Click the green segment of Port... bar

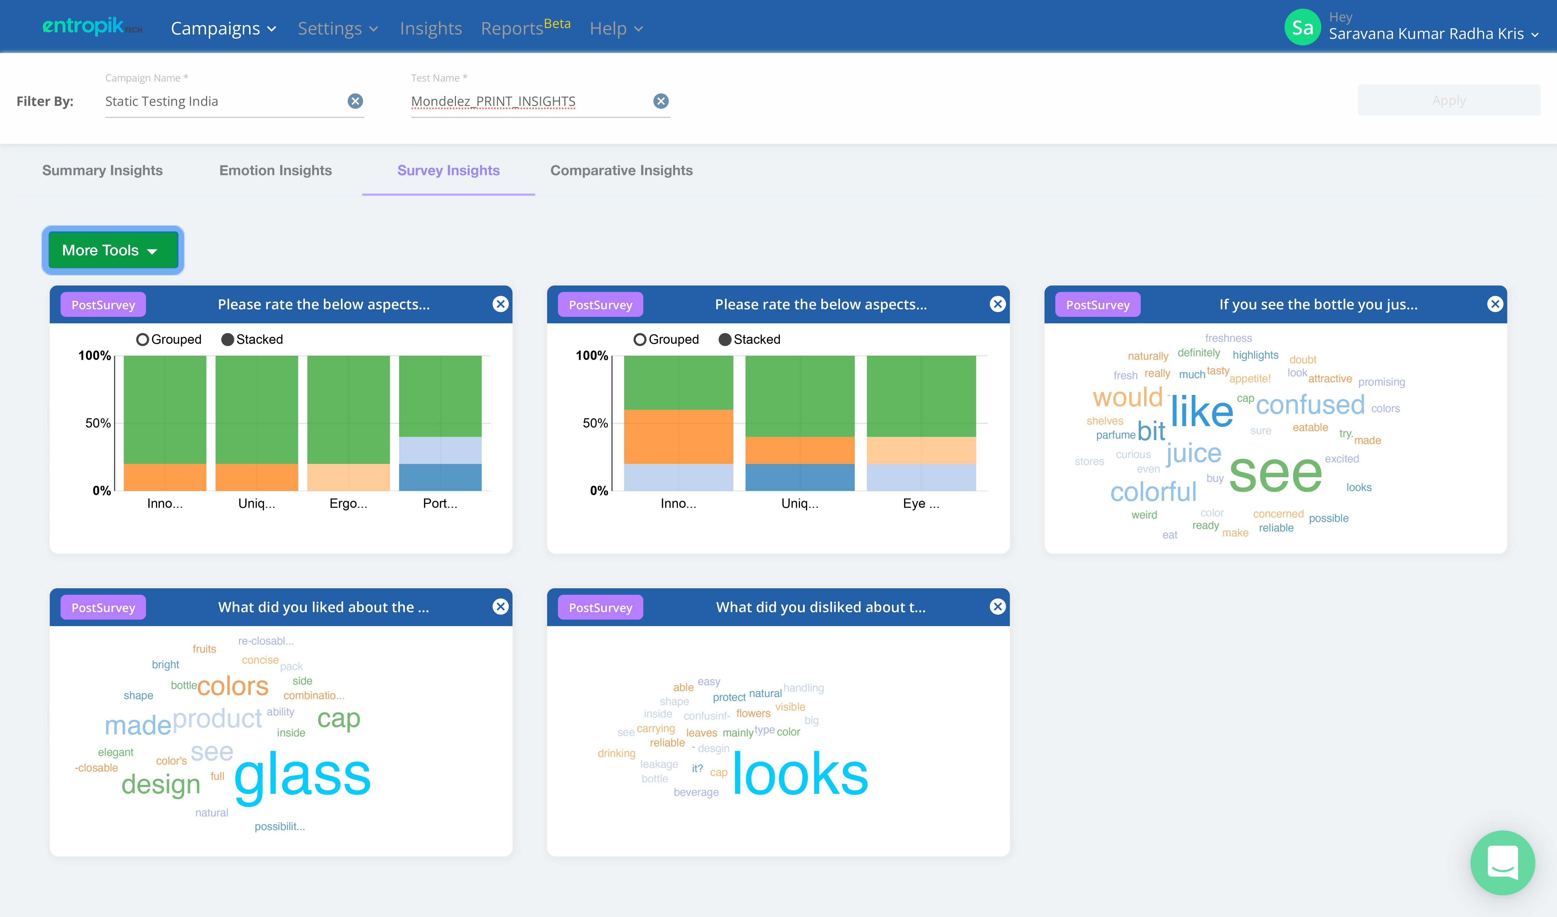[440, 396]
